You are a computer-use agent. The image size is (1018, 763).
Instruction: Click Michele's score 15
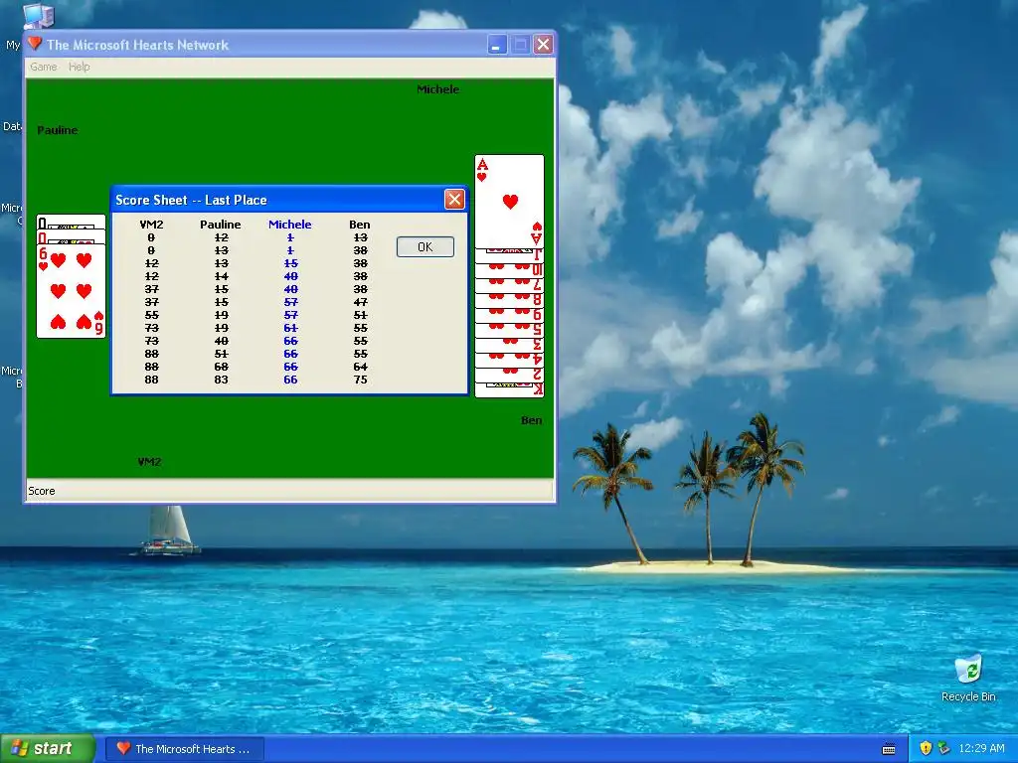(291, 263)
